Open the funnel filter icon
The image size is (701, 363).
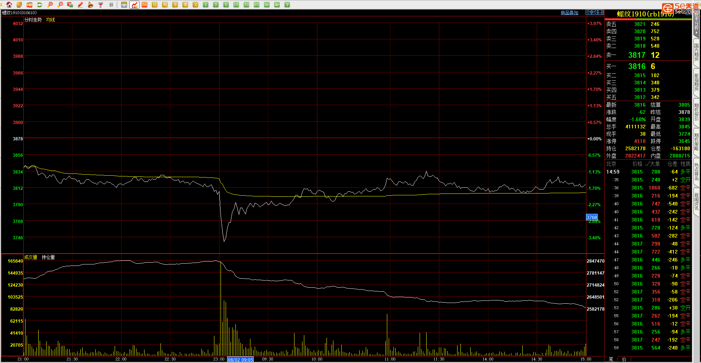[101, 5]
